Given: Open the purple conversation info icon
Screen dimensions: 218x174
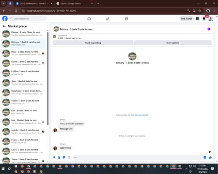Looking at the screenshot, I should click(x=209, y=29).
